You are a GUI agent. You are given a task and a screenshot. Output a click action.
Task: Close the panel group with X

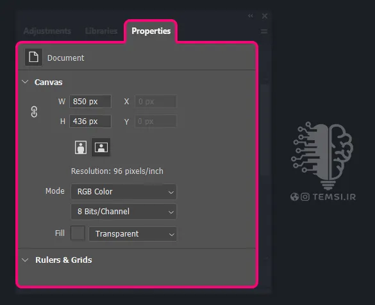point(265,16)
